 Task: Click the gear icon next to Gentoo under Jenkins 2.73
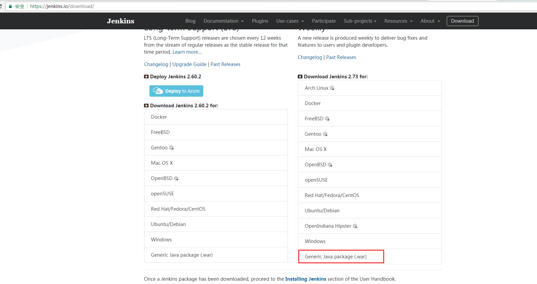point(325,134)
